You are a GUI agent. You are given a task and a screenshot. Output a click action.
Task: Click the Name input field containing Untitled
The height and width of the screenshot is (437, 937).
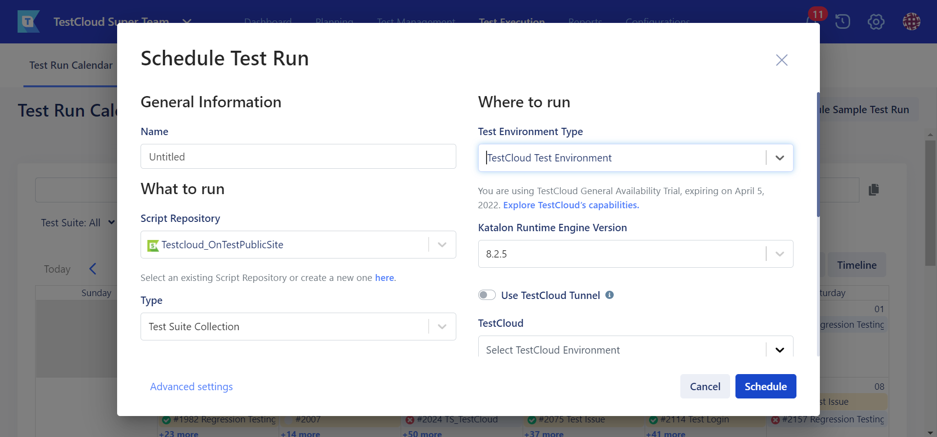click(x=298, y=157)
